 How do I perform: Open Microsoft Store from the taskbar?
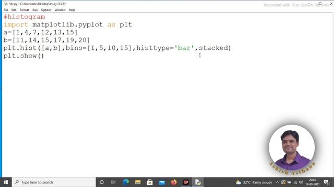click(150, 182)
